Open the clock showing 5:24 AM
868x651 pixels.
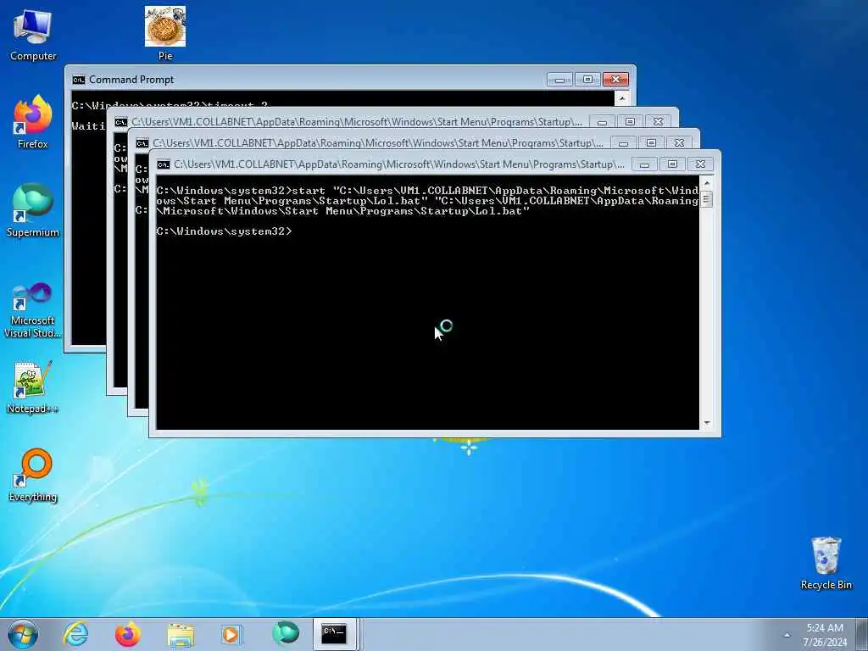tap(825, 634)
